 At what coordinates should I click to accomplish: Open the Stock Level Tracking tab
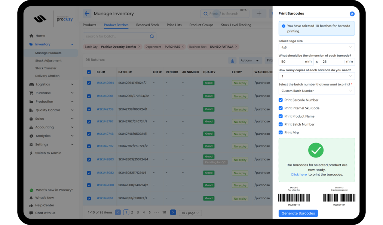coord(236,25)
